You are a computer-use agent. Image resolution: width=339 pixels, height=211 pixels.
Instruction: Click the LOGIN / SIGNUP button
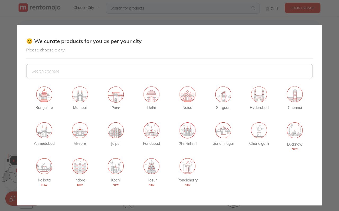tap(302, 8)
